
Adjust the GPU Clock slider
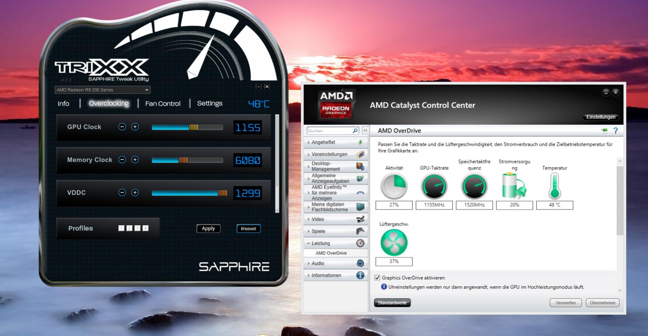tap(187, 127)
